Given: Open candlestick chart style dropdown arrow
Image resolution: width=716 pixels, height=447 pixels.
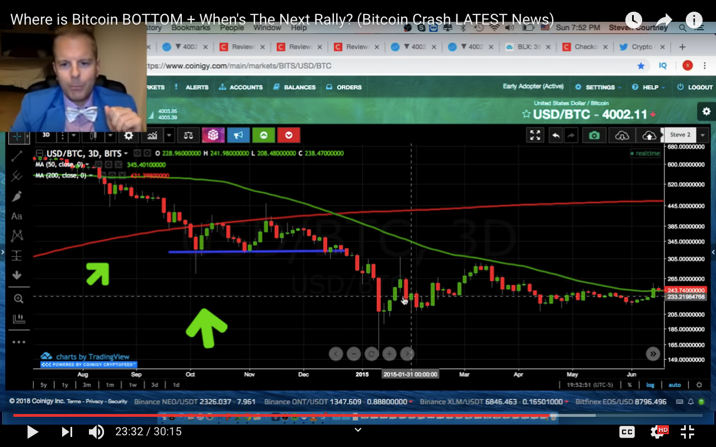Looking at the screenshot, I should [110, 135].
